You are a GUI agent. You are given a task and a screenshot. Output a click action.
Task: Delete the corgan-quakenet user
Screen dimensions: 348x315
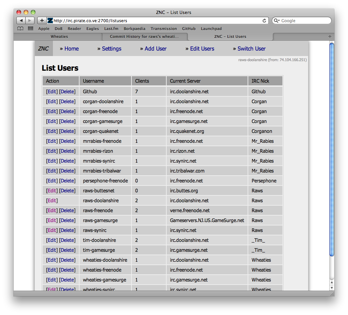click(67, 131)
